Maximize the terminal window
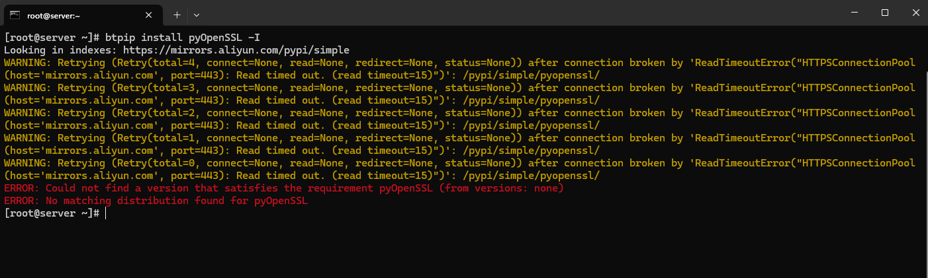928x278 pixels. 885,13
